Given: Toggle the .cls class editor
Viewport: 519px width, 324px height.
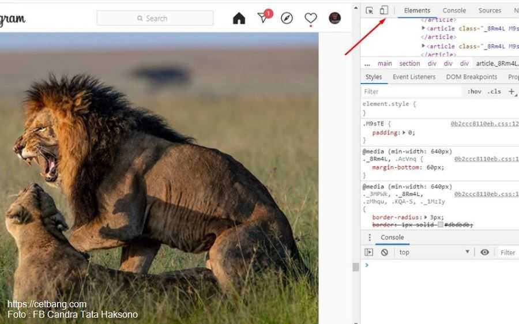Looking at the screenshot, I should coord(494,92).
